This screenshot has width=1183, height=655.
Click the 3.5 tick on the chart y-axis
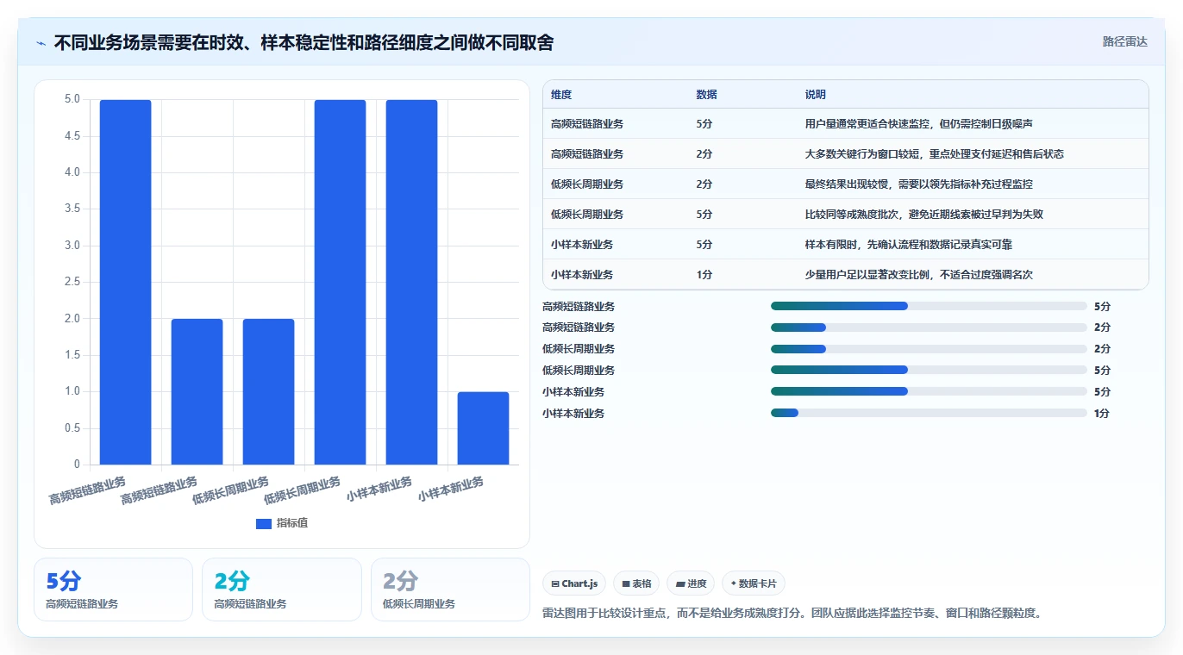(72, 209)
